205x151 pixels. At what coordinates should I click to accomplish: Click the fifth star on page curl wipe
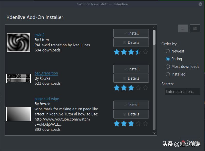coord(145,123)
